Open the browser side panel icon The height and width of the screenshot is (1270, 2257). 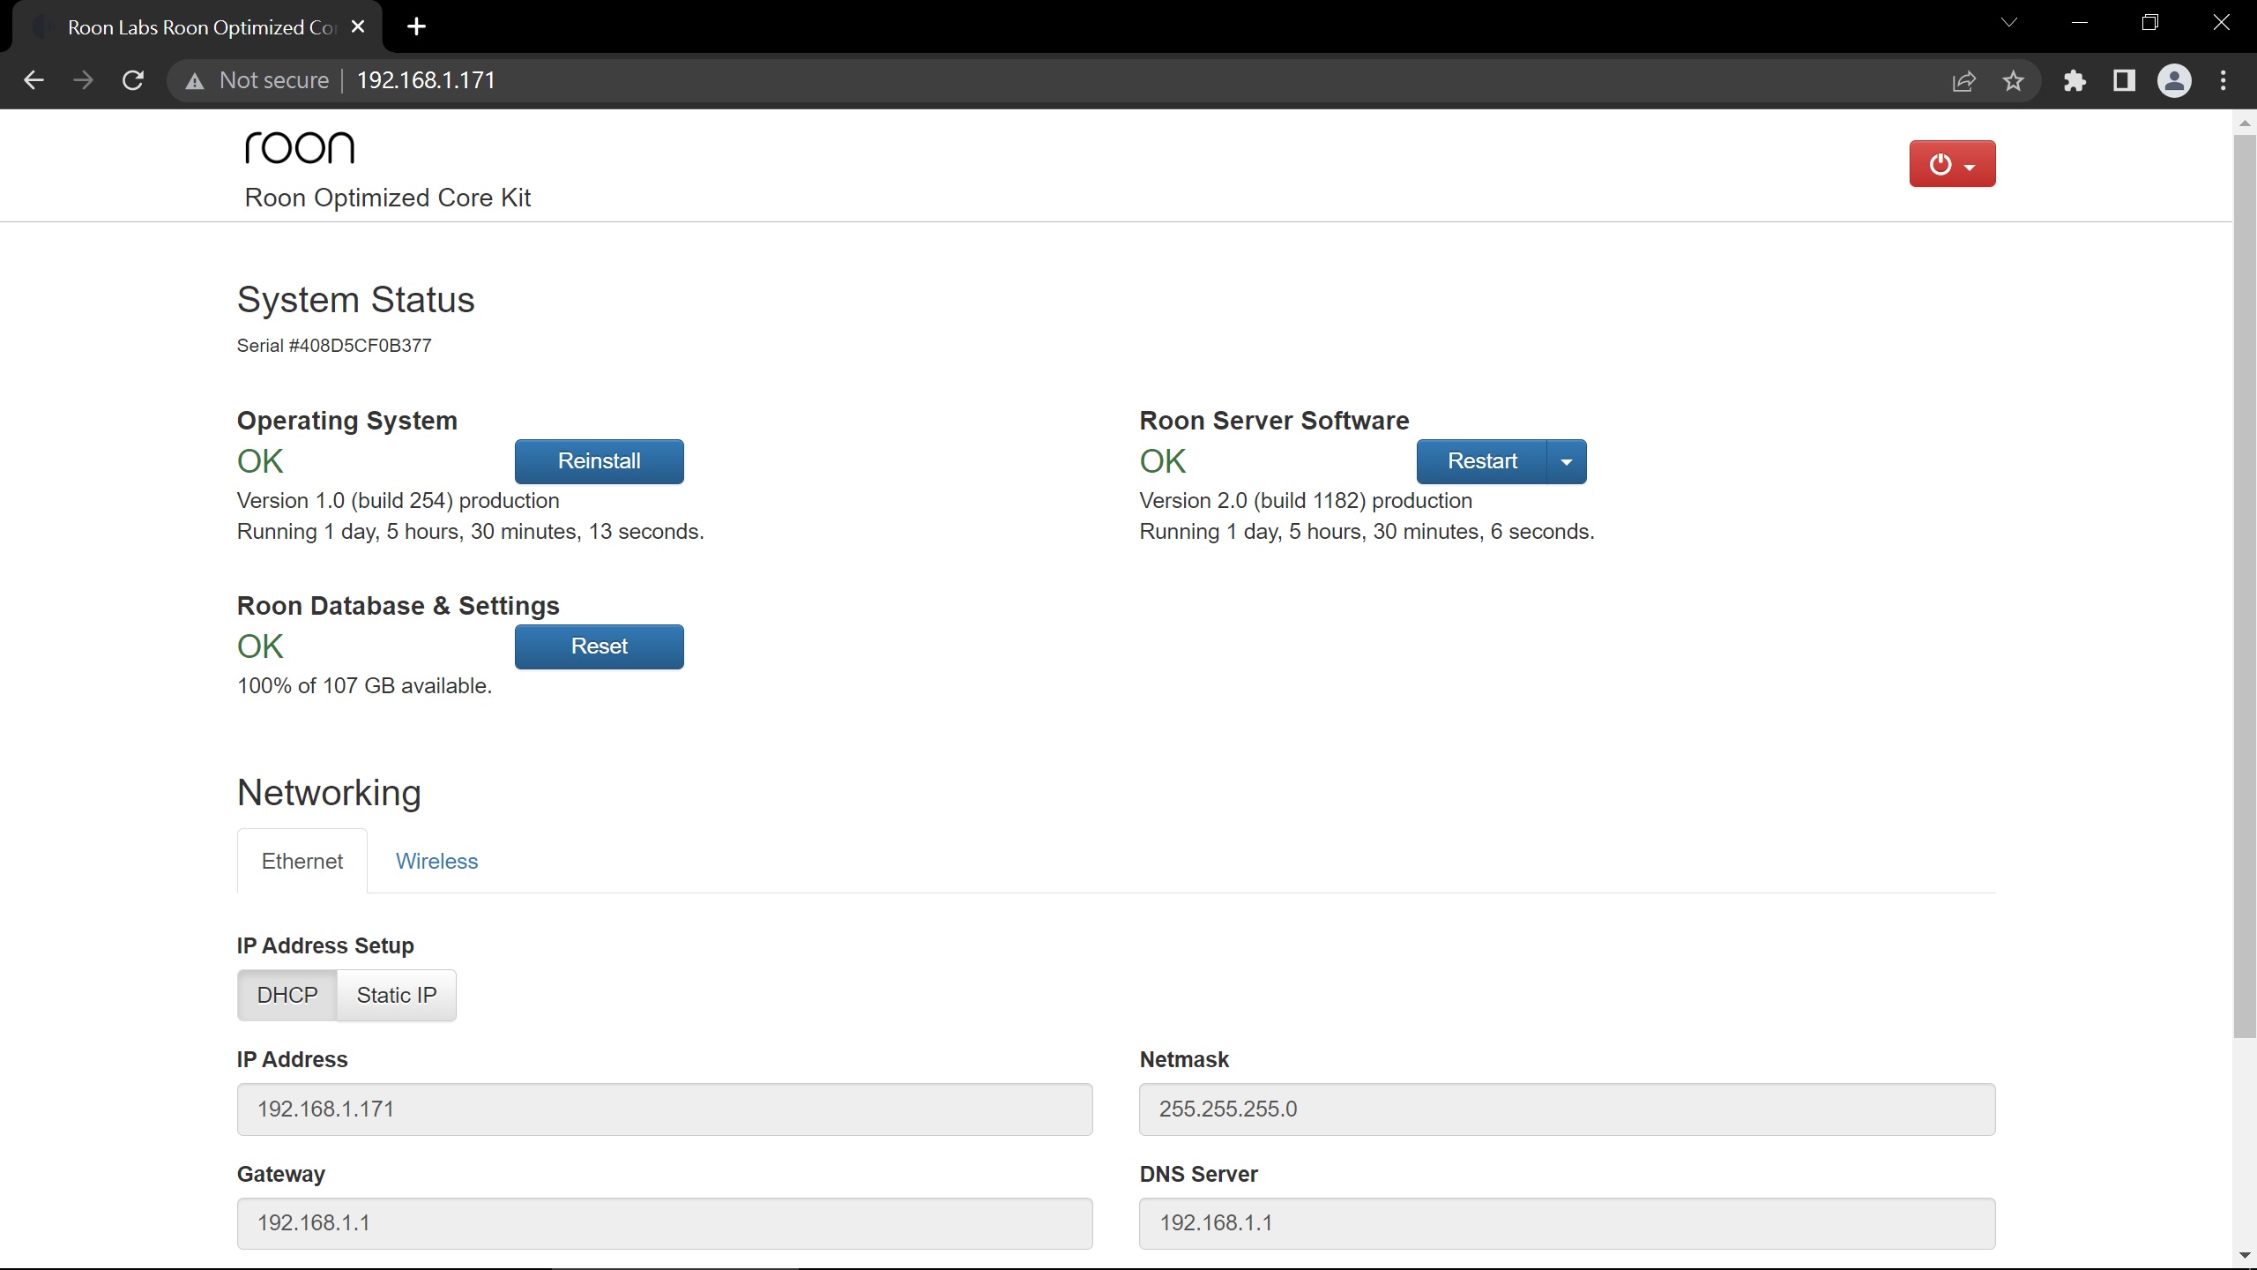(x=2124, y=81)
